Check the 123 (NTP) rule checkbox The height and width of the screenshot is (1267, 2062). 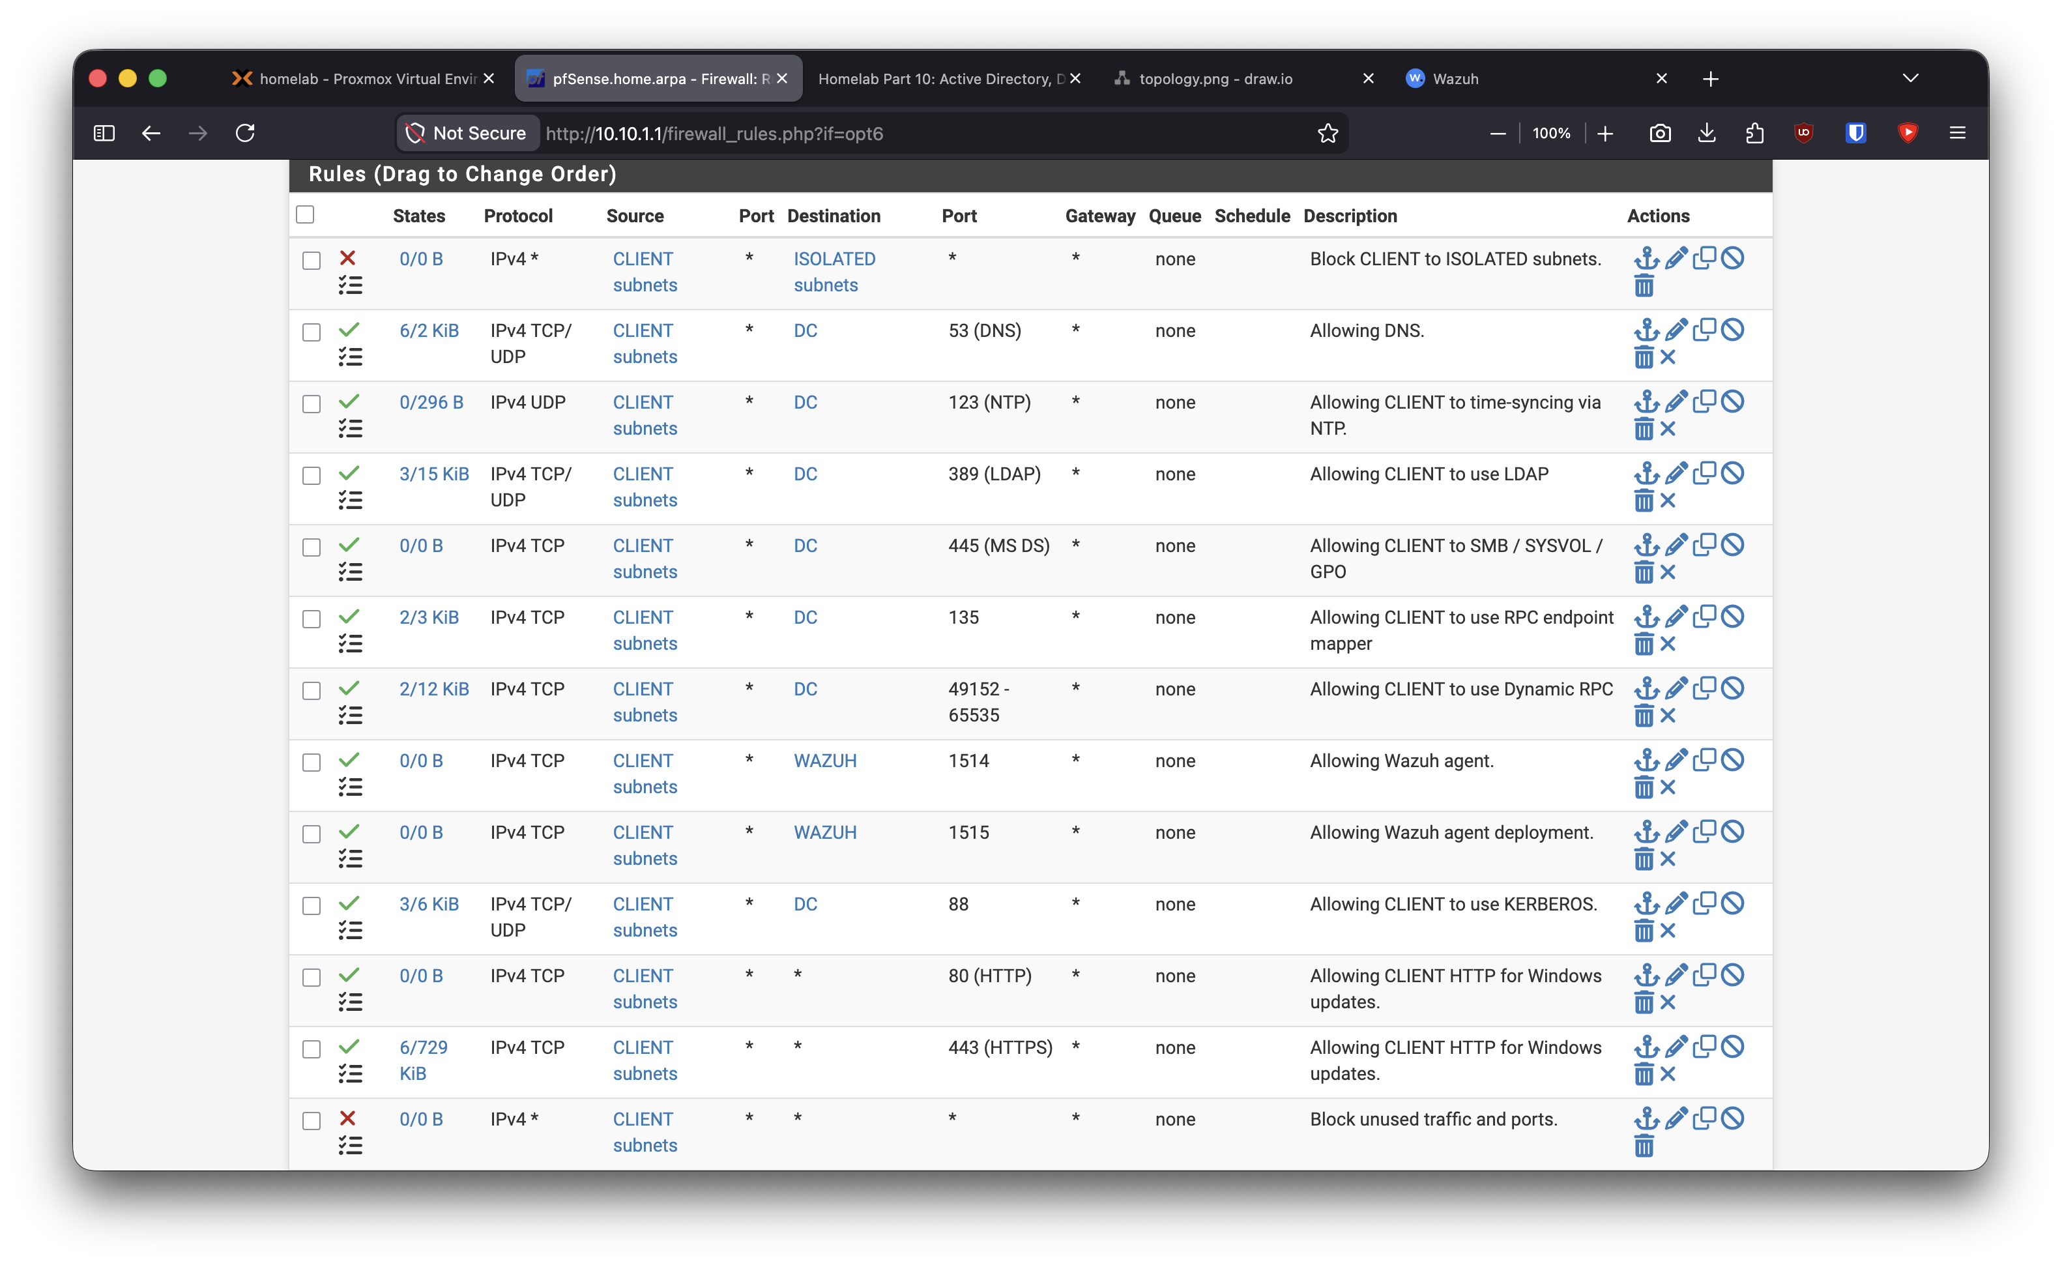pyautogui.click(x=312, y=404)
